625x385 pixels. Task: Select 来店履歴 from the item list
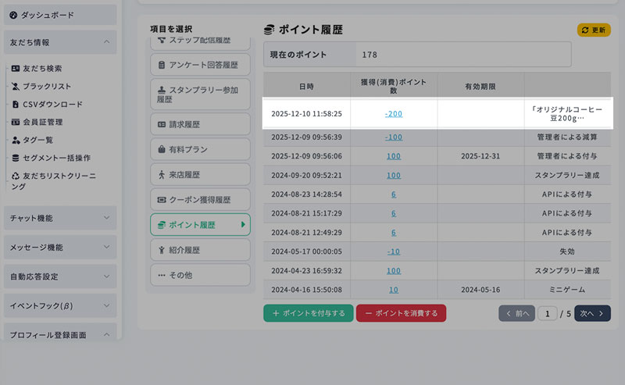pyautogui.click(x=200, y=174)
